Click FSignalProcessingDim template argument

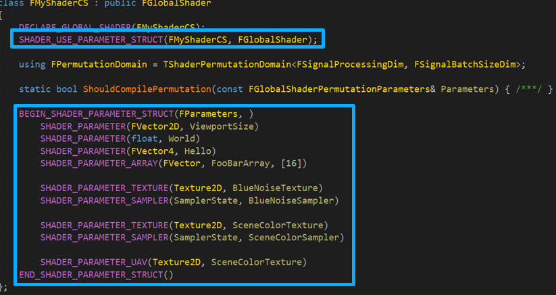coord(350,64)
